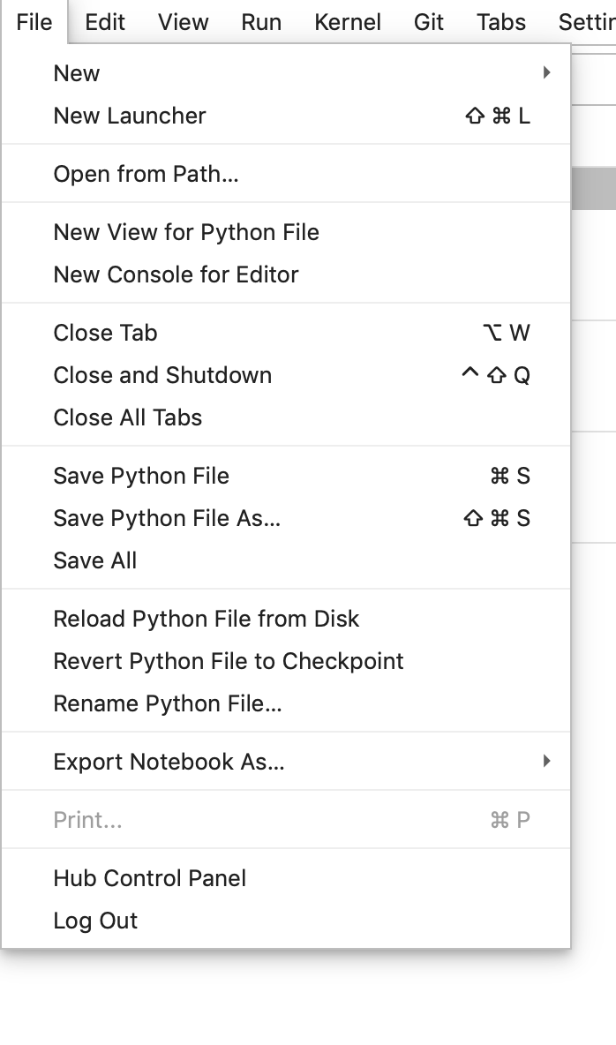Select Close and Shutdown
Viewport: 616px width, 1045px height.
tap(163, 375)
